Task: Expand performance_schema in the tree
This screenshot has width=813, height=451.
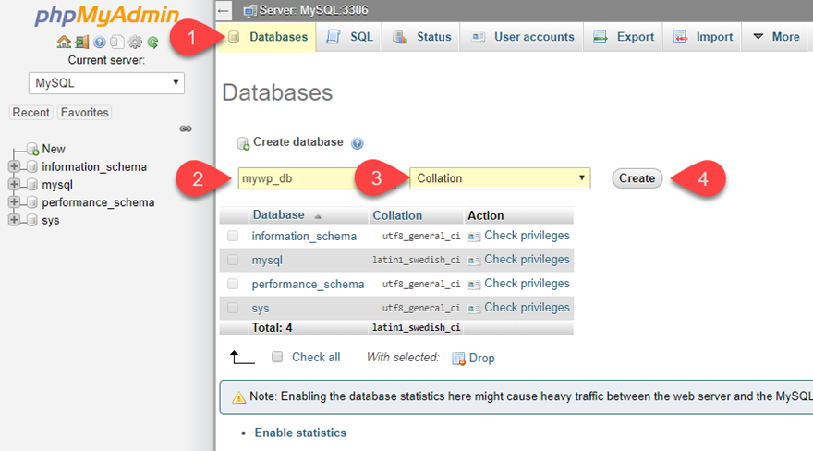Action: point(14,201)
